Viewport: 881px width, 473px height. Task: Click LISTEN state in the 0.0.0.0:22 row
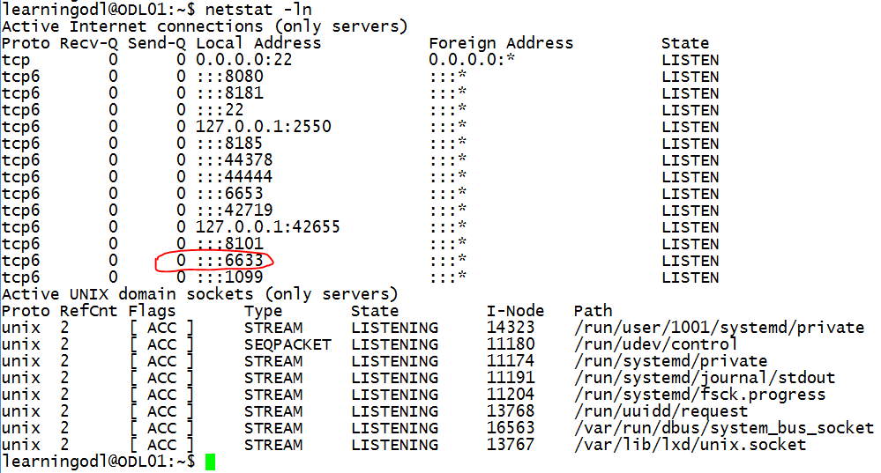coord(690,60)
